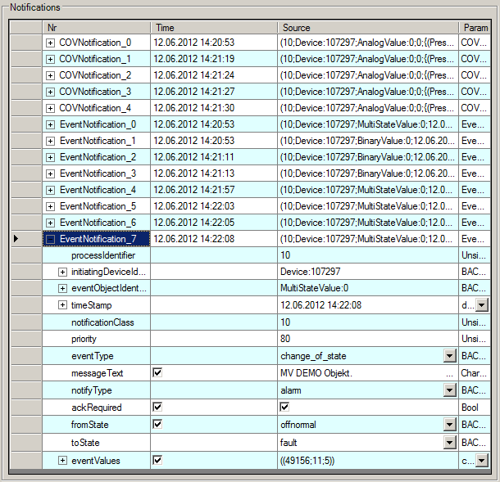Viewport: 500px width, 482px height.
Task: Collapse the EventNotification_7 row
Action: click(x=50, y=239)
